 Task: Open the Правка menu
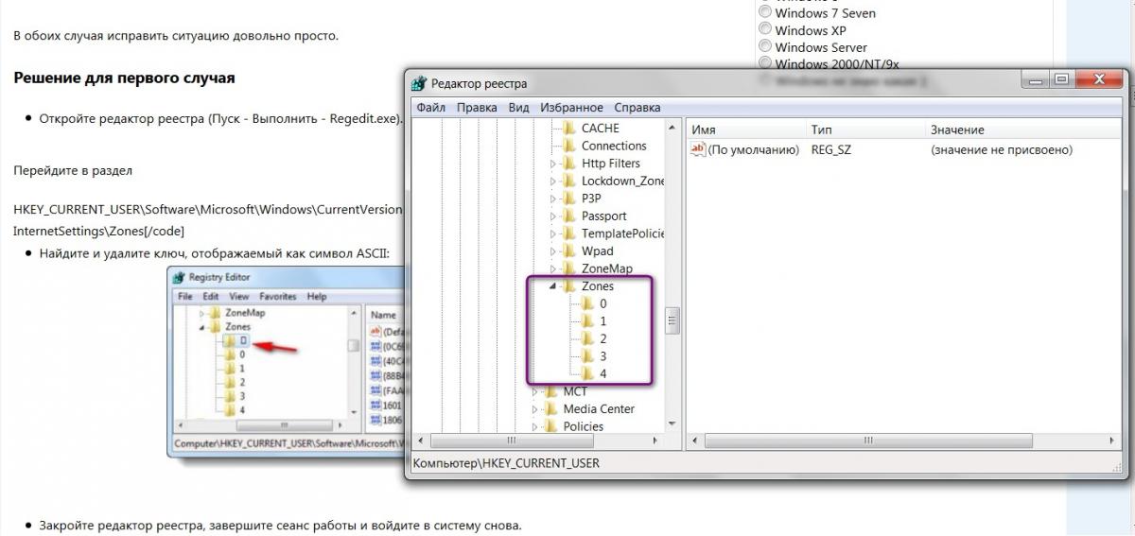[477, 108]
